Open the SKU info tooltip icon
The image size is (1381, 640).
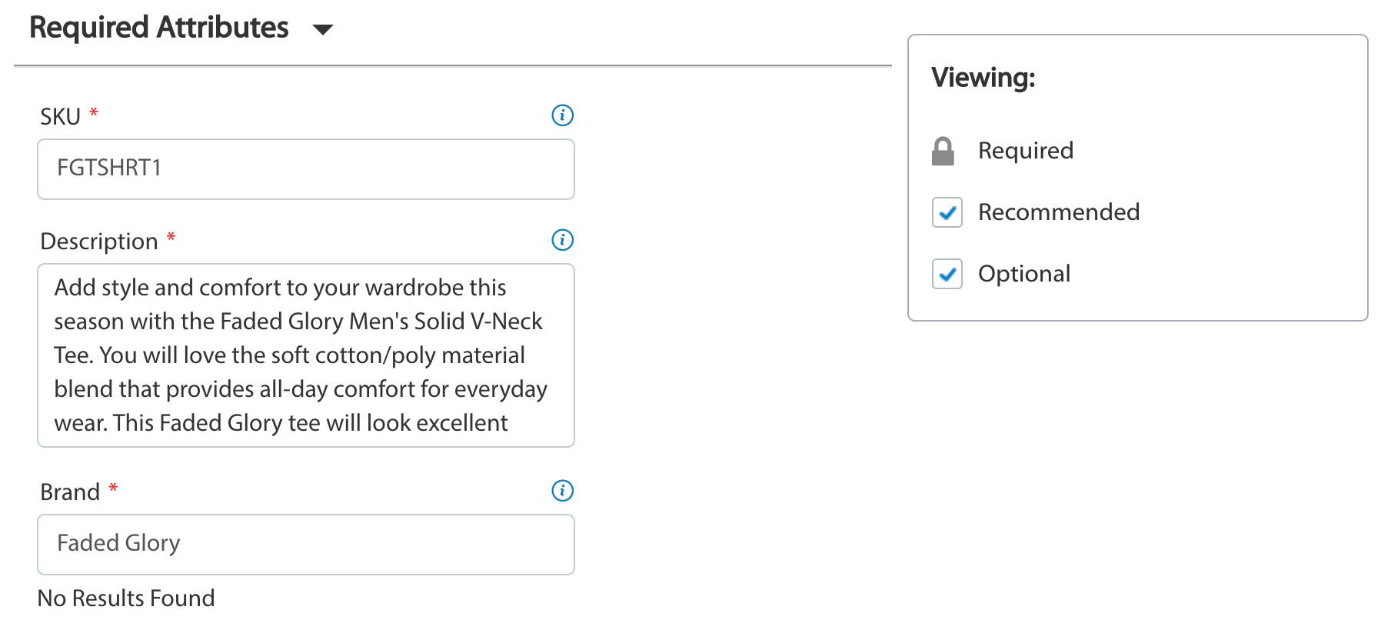point(563,115)
